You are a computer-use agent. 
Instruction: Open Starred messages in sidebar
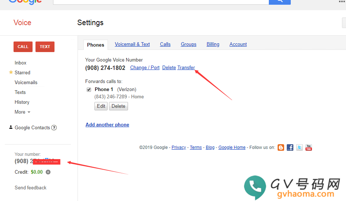tap(23, 73)
